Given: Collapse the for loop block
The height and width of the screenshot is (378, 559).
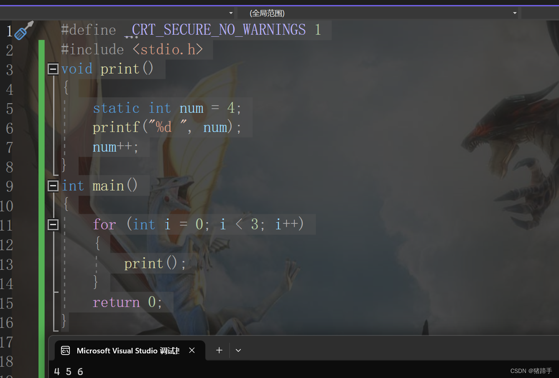Looking at the screenshot, I should point(53,225).
